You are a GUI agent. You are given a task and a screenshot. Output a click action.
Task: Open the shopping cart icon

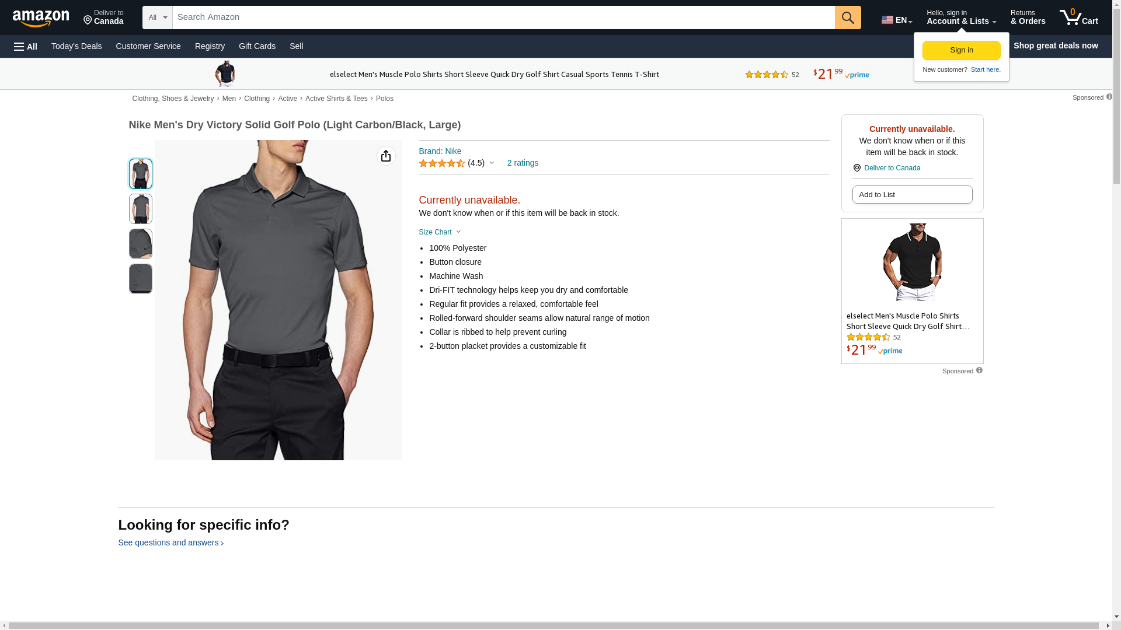pos(1078,17)
